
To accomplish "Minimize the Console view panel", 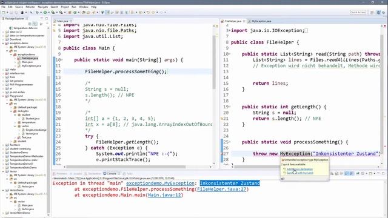I will [378, 174].
